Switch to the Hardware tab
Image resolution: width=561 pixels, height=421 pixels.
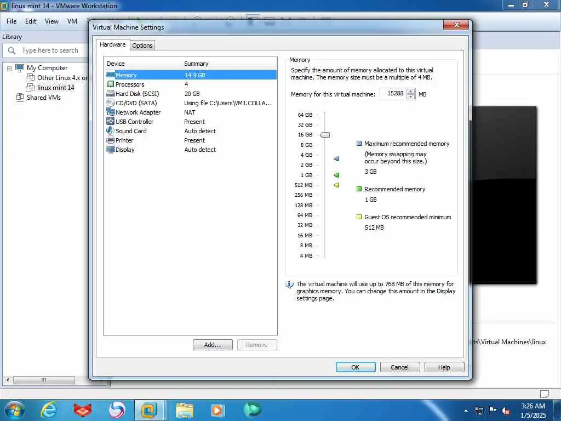tap(113, 44)
